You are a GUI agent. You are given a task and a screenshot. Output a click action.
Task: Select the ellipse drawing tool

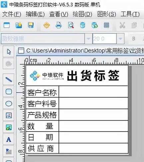pyautogui.click(x=9, y=104)
